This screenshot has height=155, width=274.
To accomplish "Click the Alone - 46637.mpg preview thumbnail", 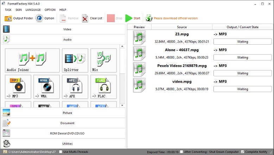I will tap(139, 53).
